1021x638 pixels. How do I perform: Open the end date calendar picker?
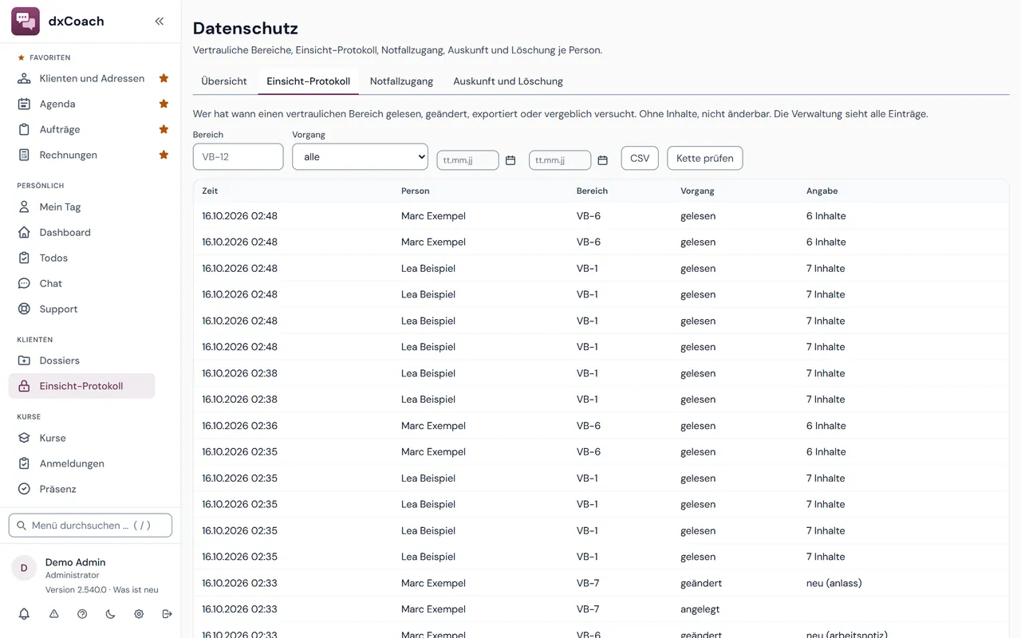pyautogui.click(x=603, y=160)
